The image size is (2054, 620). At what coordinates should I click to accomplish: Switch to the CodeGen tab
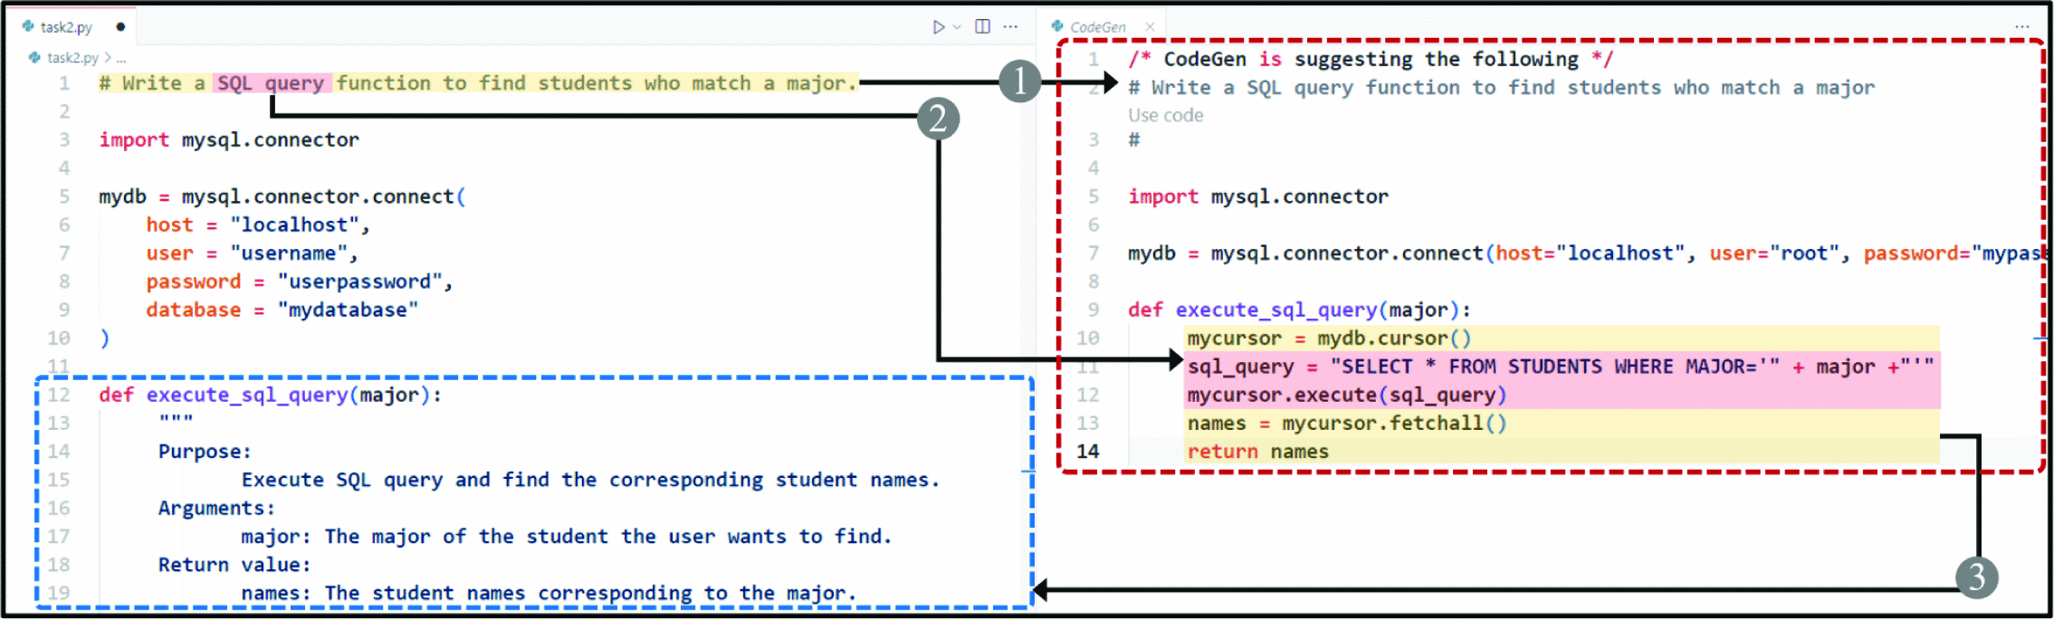tap(1098, 27)
